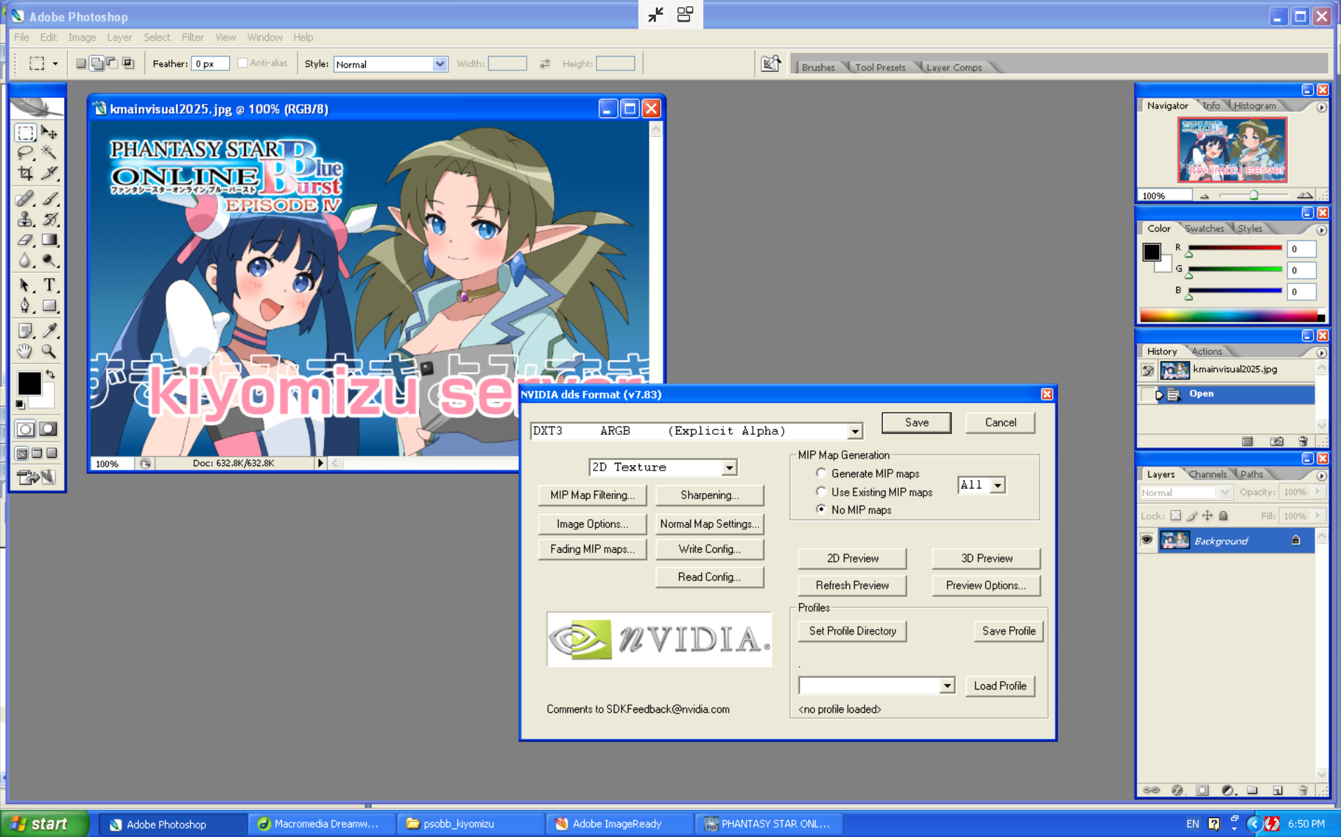
Task: Select the Healing Brush tool
Action: (x=26, y=199)
